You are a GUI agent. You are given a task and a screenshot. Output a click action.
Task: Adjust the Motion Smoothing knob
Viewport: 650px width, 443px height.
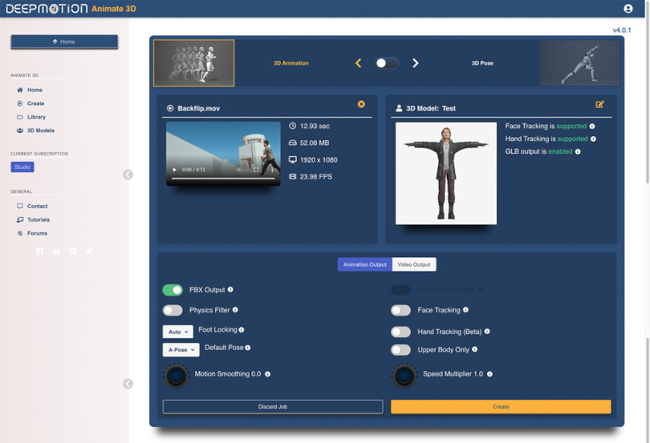pos(177,376)
